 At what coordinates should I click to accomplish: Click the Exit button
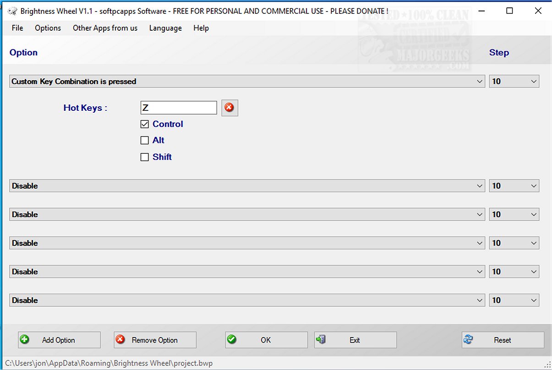(355, 340)
